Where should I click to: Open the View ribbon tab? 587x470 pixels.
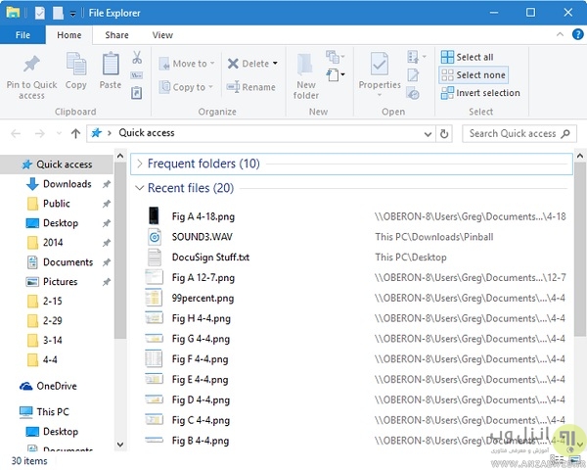(162, 35)
